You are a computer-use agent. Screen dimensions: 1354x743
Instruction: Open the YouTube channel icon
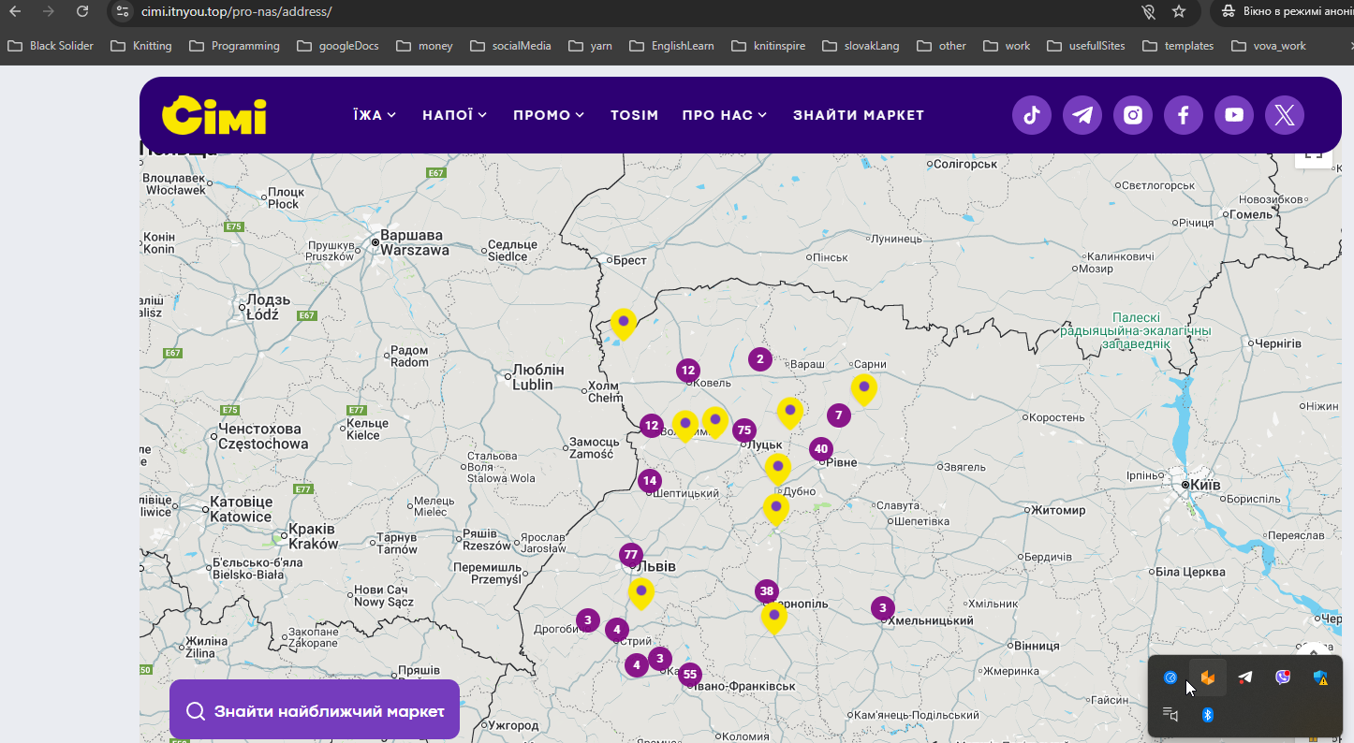click(x=1234, y=115)
